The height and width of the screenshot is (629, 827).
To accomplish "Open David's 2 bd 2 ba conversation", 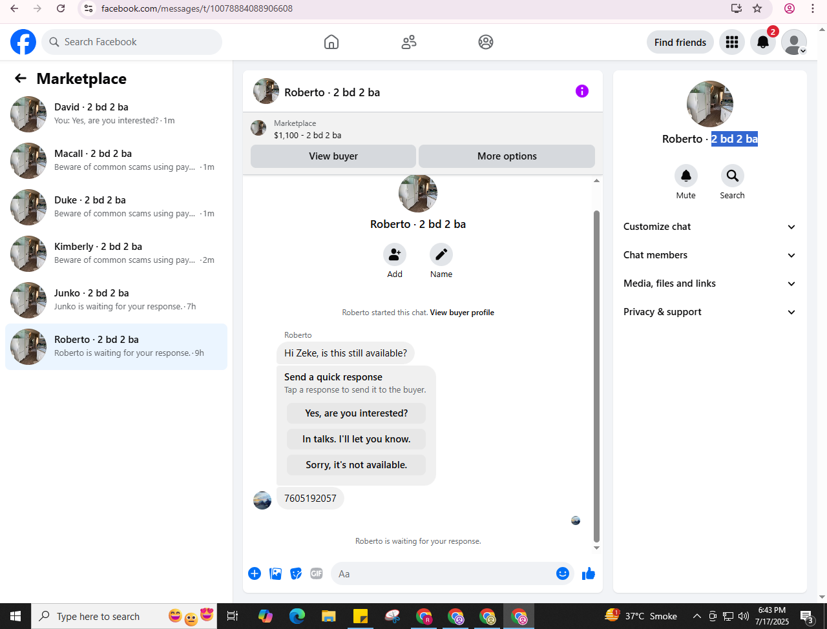I will point(116,114).
